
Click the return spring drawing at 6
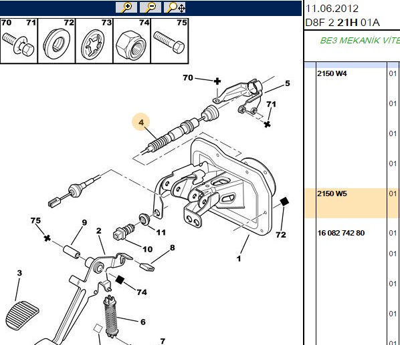111,316
